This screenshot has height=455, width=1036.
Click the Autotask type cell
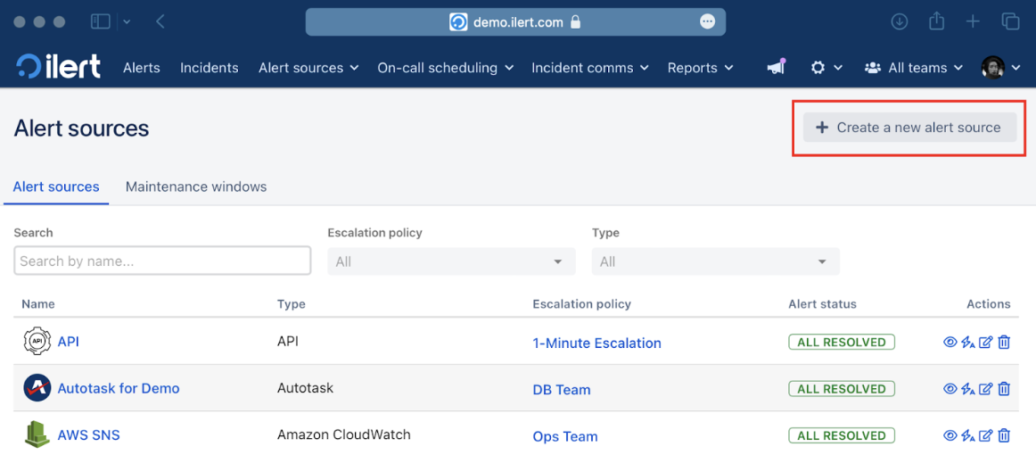305,387
